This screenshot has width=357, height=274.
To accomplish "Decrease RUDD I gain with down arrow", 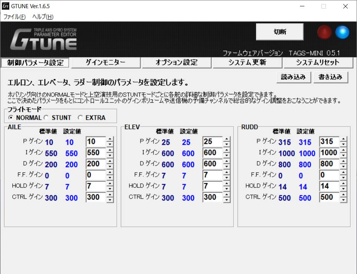I will (x=343, y=156).
